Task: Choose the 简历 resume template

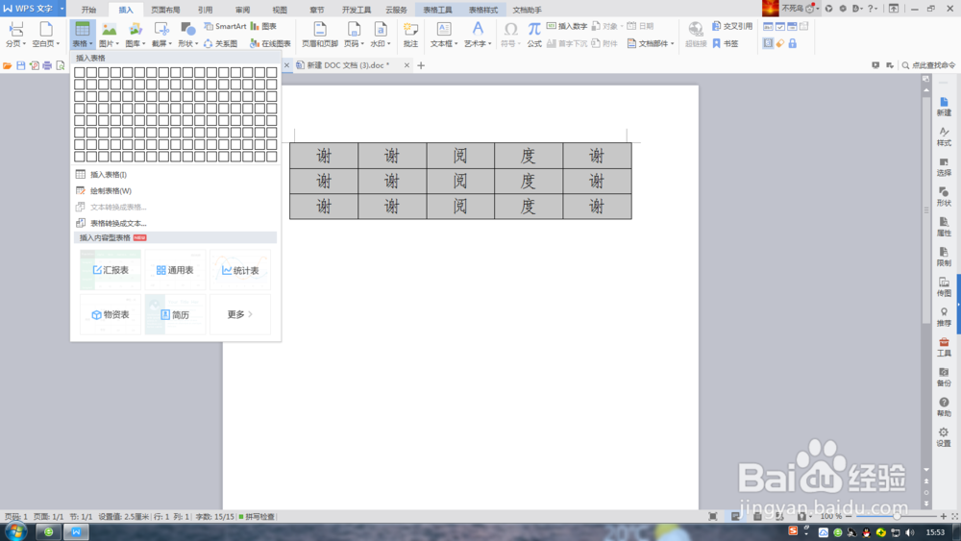Action: [175, 314]
